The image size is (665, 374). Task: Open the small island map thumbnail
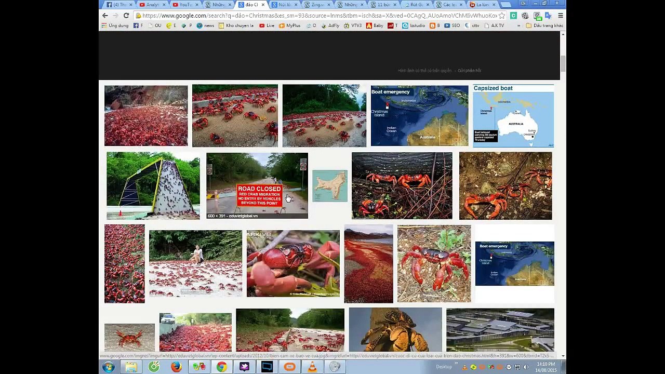tap(330, 185)
